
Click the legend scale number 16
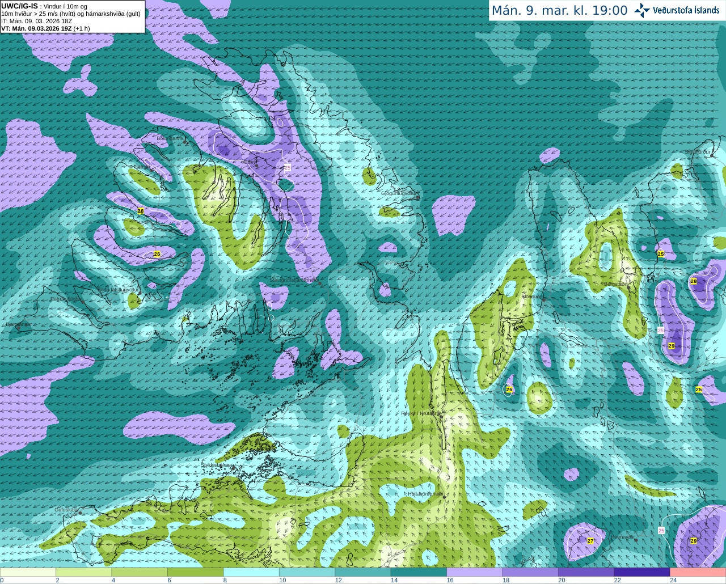(x=450, y=580)
